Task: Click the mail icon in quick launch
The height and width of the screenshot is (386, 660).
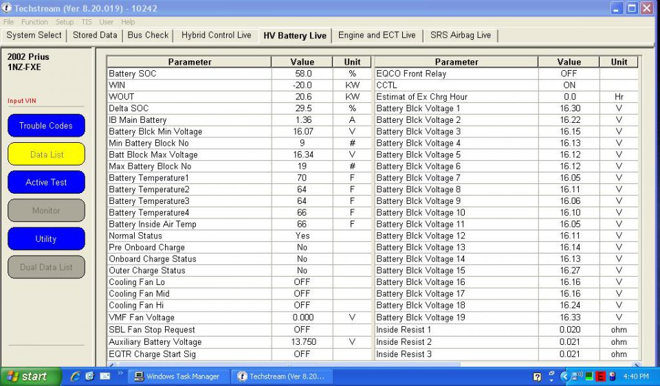Action: tap(104, 376)
